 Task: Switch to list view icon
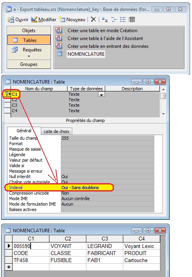click(x=123, y=20)
